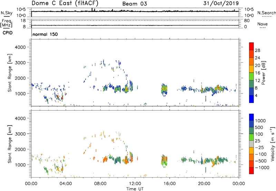This screenshot has height=191, width=276.
Task: Click the Power color bar
Action: tap(252, 72)
